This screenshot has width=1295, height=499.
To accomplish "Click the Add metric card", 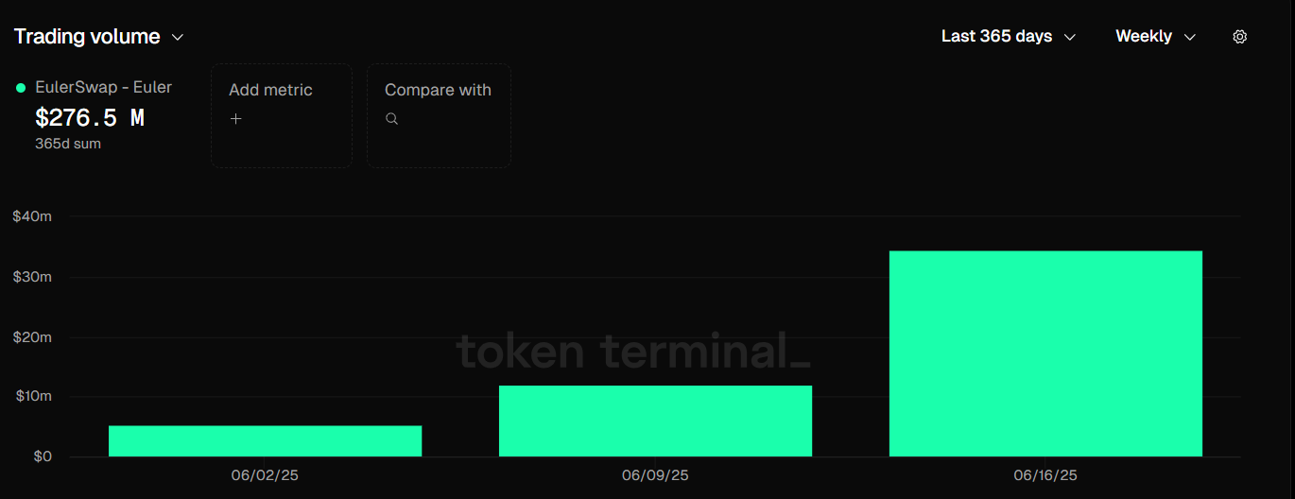I will click(281, 115).
